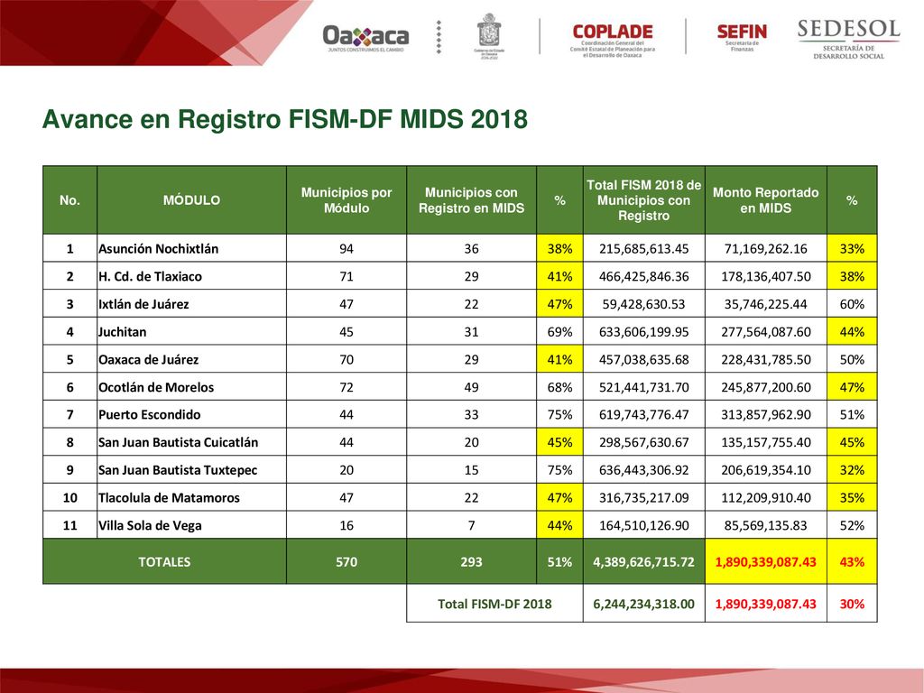Click the amount '636,443,306.92'
This screenshot has width=924, height=693.
(x=644, y=470)
